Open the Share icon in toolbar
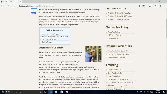Screen dimensions: 167x94 160,6
